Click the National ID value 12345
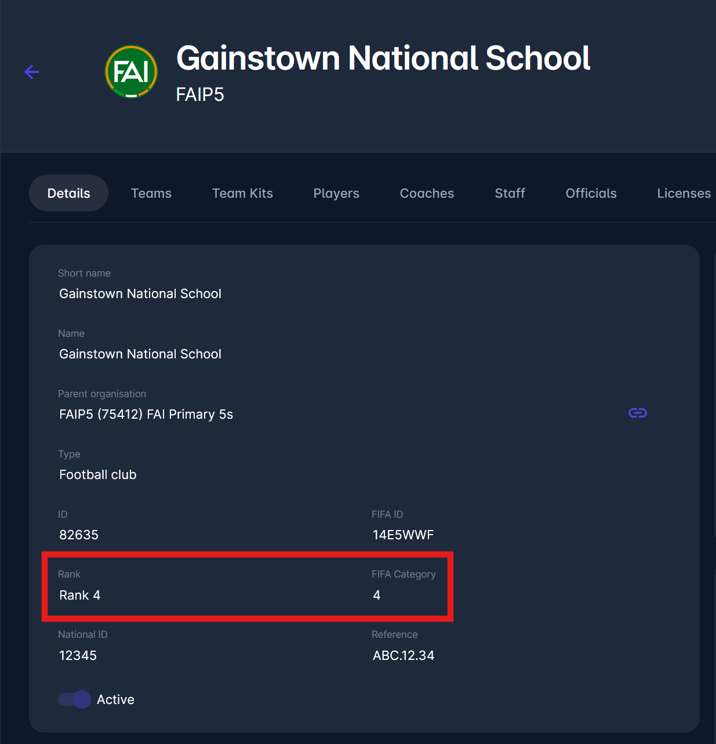The image size is (716, 744). [x=78, y=656]
